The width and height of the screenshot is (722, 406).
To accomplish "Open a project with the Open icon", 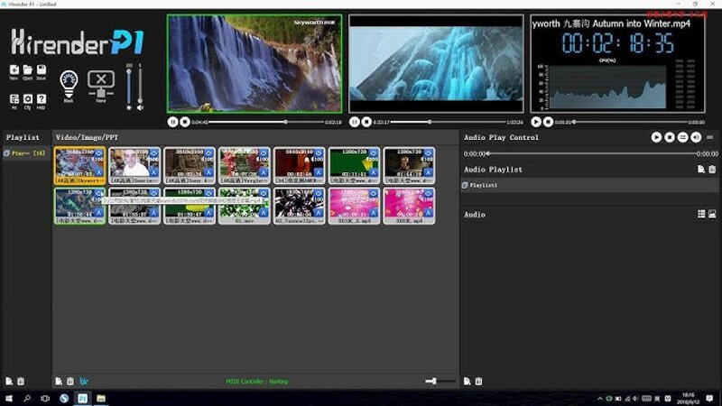I will [x=28, y=70].
